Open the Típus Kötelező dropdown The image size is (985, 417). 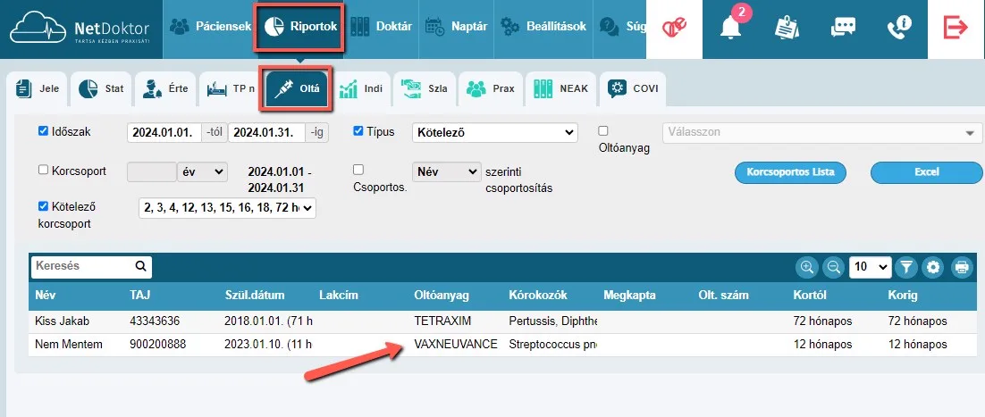[494, 132]
